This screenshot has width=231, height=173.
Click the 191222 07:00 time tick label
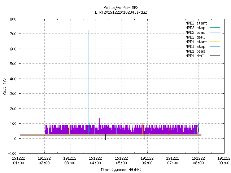pos(173,161)
